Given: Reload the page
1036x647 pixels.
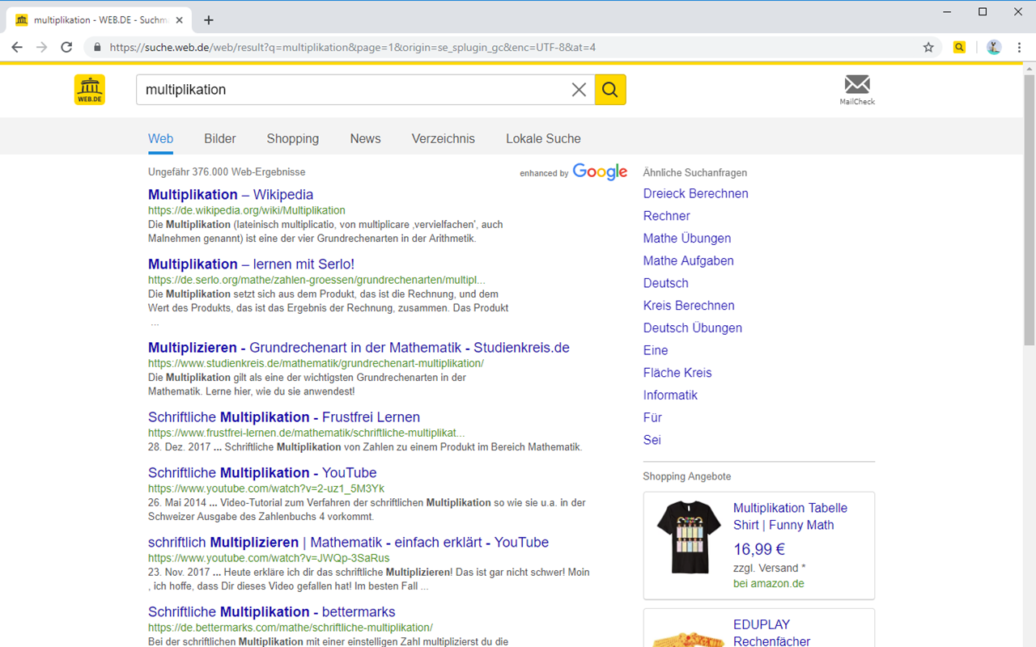Looking at the screenshot, I should coord(67,47).
